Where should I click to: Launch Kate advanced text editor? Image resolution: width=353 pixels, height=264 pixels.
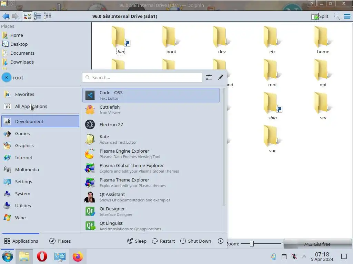(151, 139)
